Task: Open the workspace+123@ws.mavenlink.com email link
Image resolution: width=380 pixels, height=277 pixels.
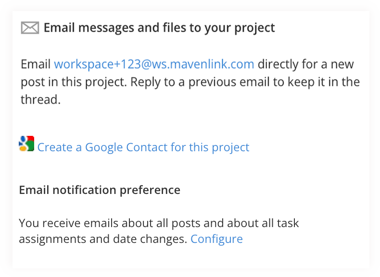Action: pyautogui.click(x=153, y=64)
